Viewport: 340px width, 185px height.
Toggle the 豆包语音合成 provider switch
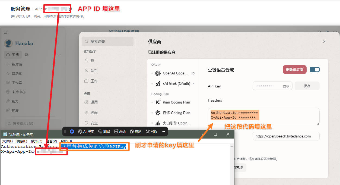pyautogui.click(x=315, y=70)
